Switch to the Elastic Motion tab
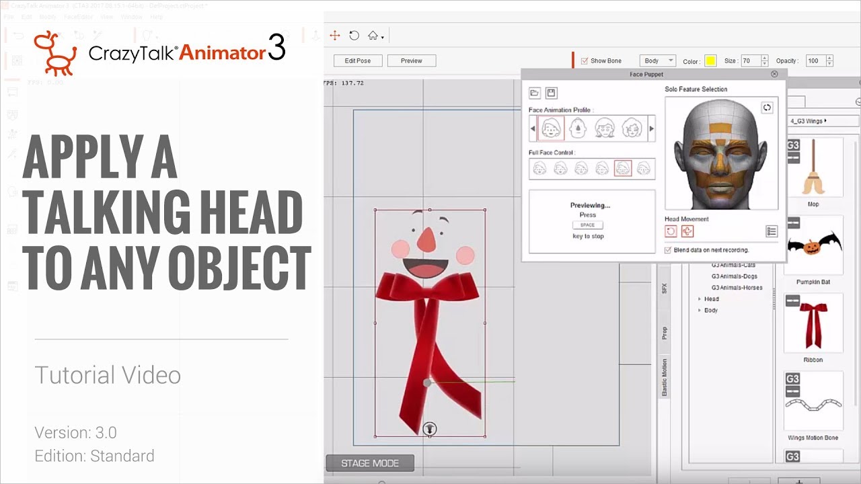Image resolution: width=861 pixels, height=484 pixels. pyautogui.click(x=664, y=378)
